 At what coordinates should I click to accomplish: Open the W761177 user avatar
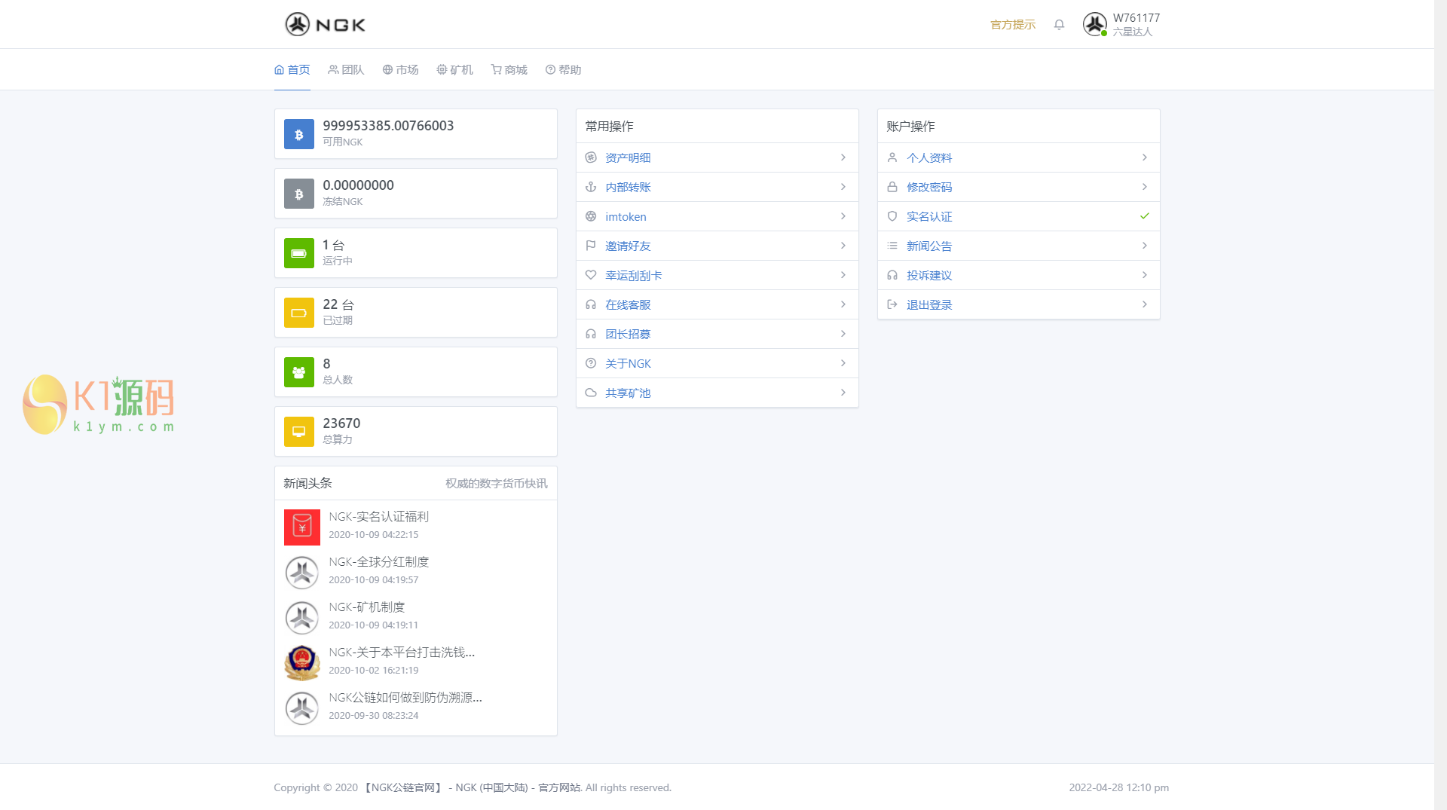click(x=1094, y=24)
